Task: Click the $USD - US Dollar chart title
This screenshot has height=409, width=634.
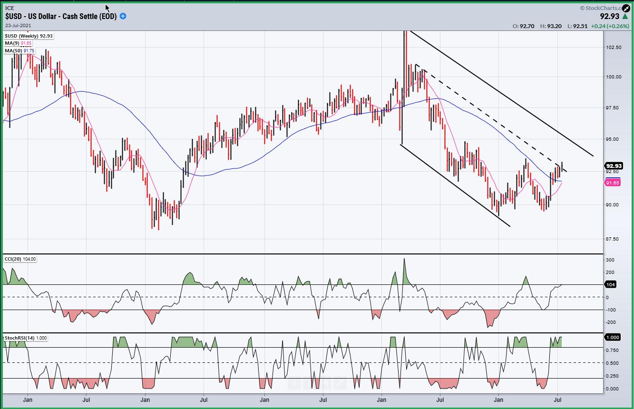Action: 61,16
